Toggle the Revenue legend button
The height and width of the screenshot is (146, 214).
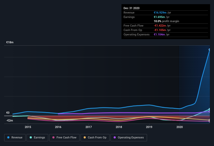(x=15, y=138)
